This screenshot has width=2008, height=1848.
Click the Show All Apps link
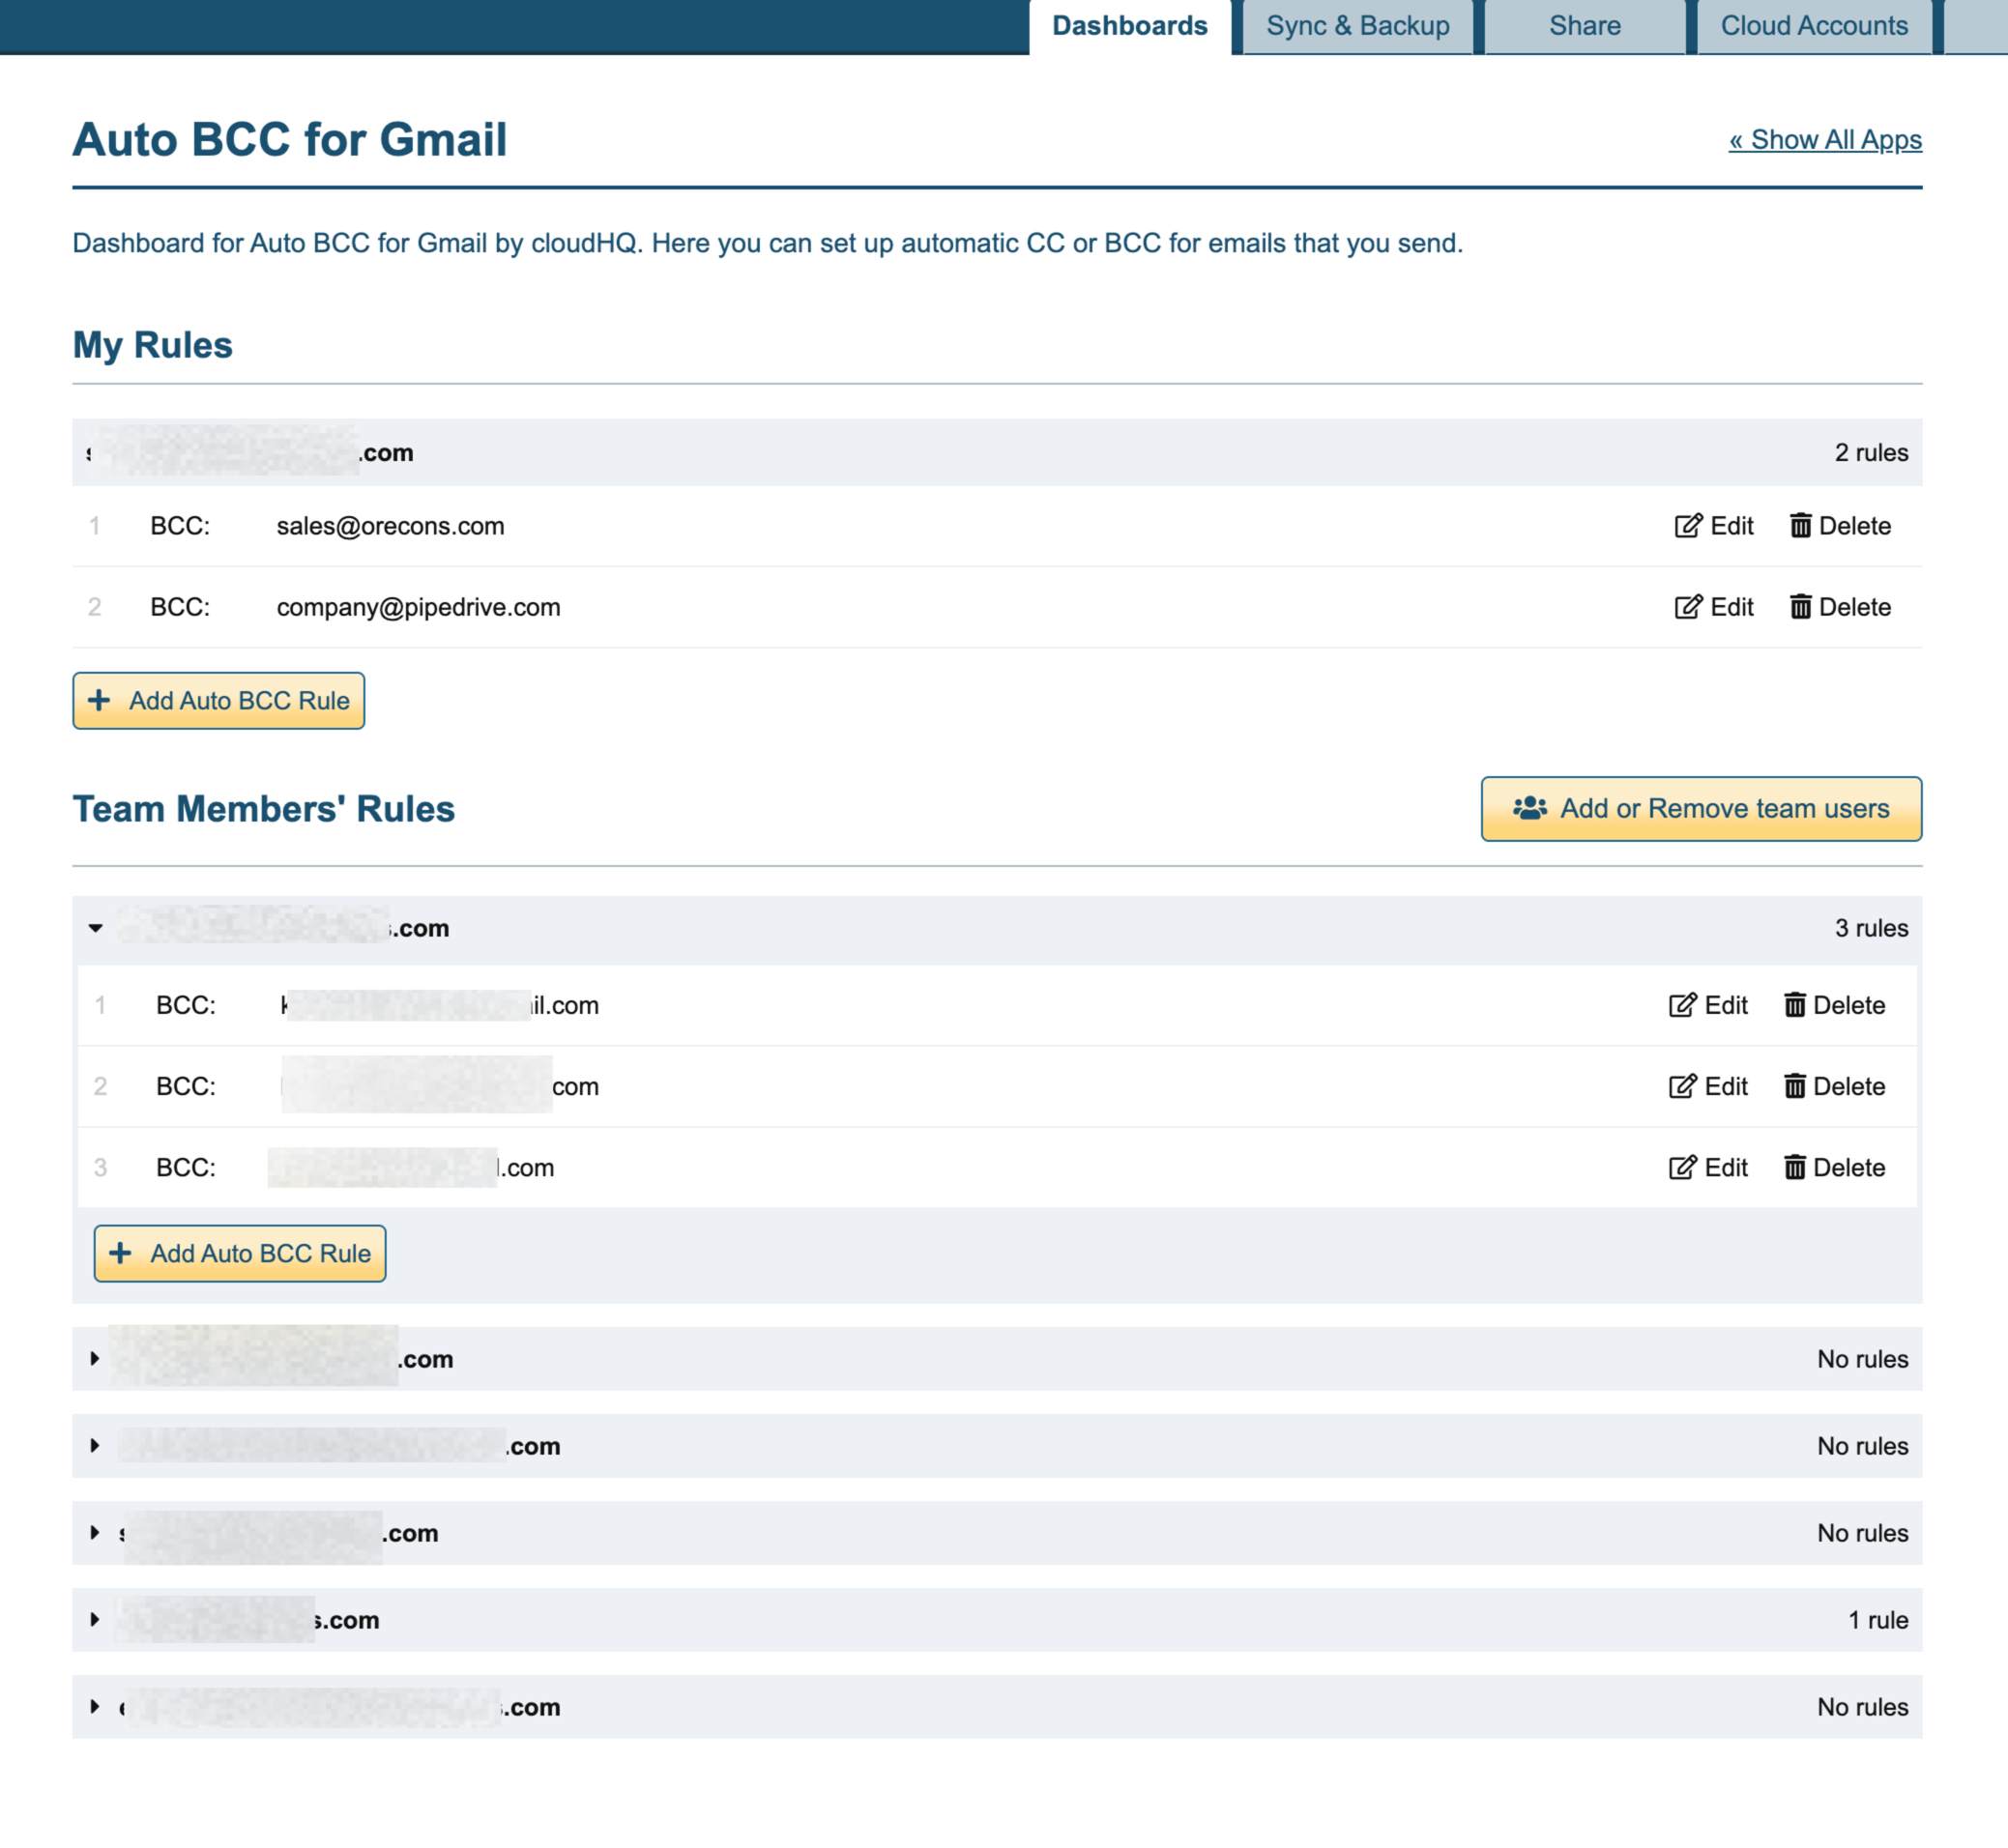coord(1825,140)
